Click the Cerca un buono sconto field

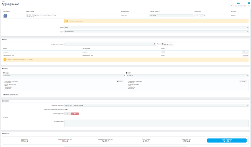click(x=109, y=44)
